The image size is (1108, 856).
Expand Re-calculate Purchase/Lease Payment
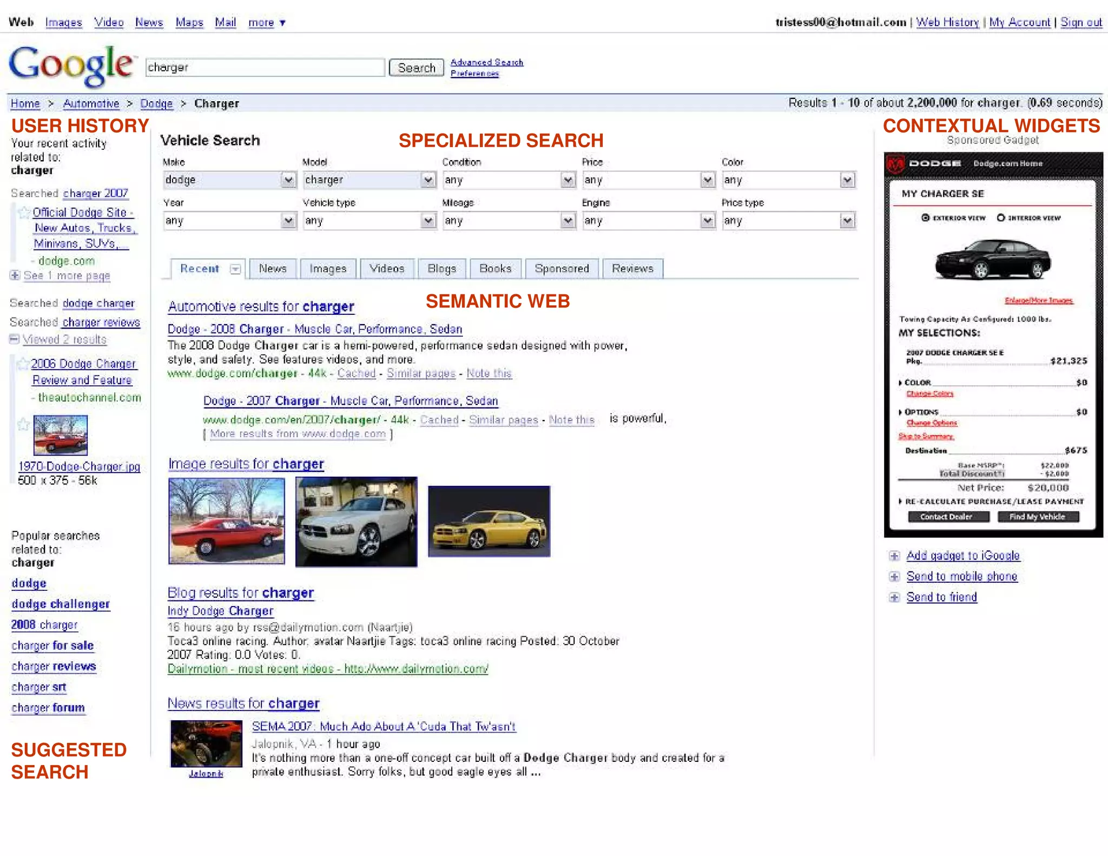coord(992,502)
